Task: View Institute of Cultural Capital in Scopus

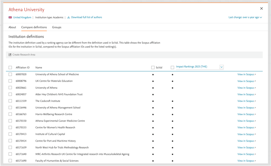Action: click(246, 134)
